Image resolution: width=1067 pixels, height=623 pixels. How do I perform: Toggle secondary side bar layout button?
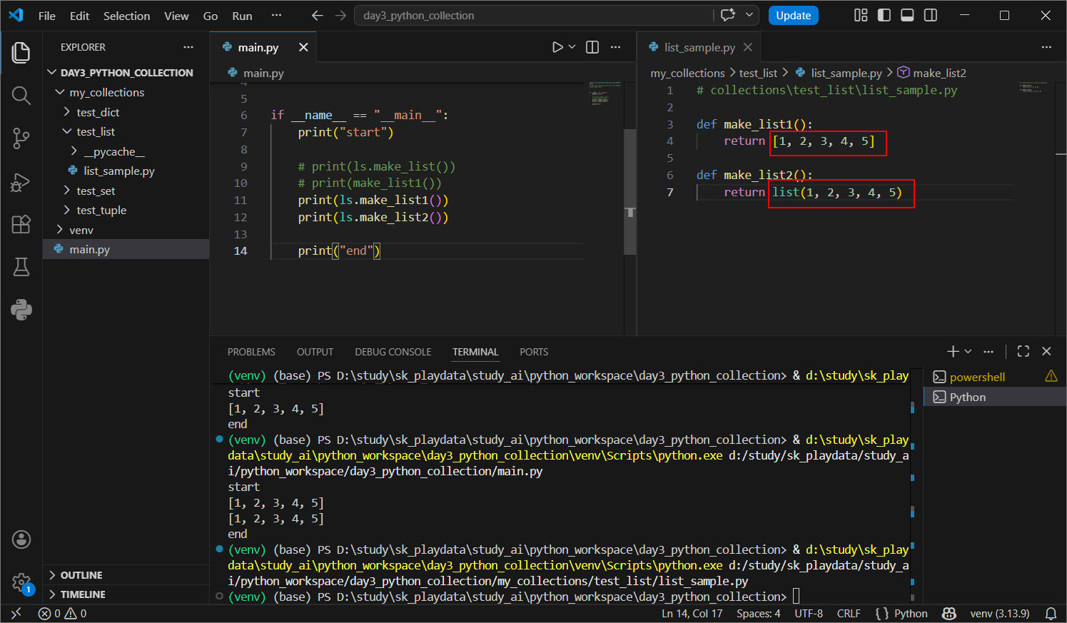(x=931, y=15)
